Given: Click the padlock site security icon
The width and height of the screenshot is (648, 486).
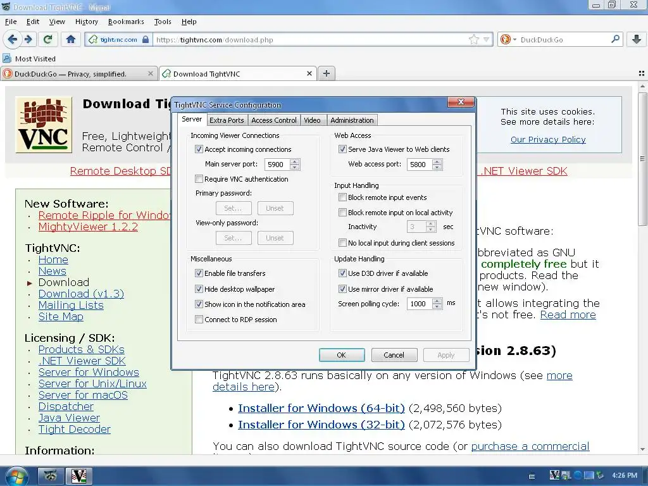Looking at the screenshot, I should click(146, 40).
